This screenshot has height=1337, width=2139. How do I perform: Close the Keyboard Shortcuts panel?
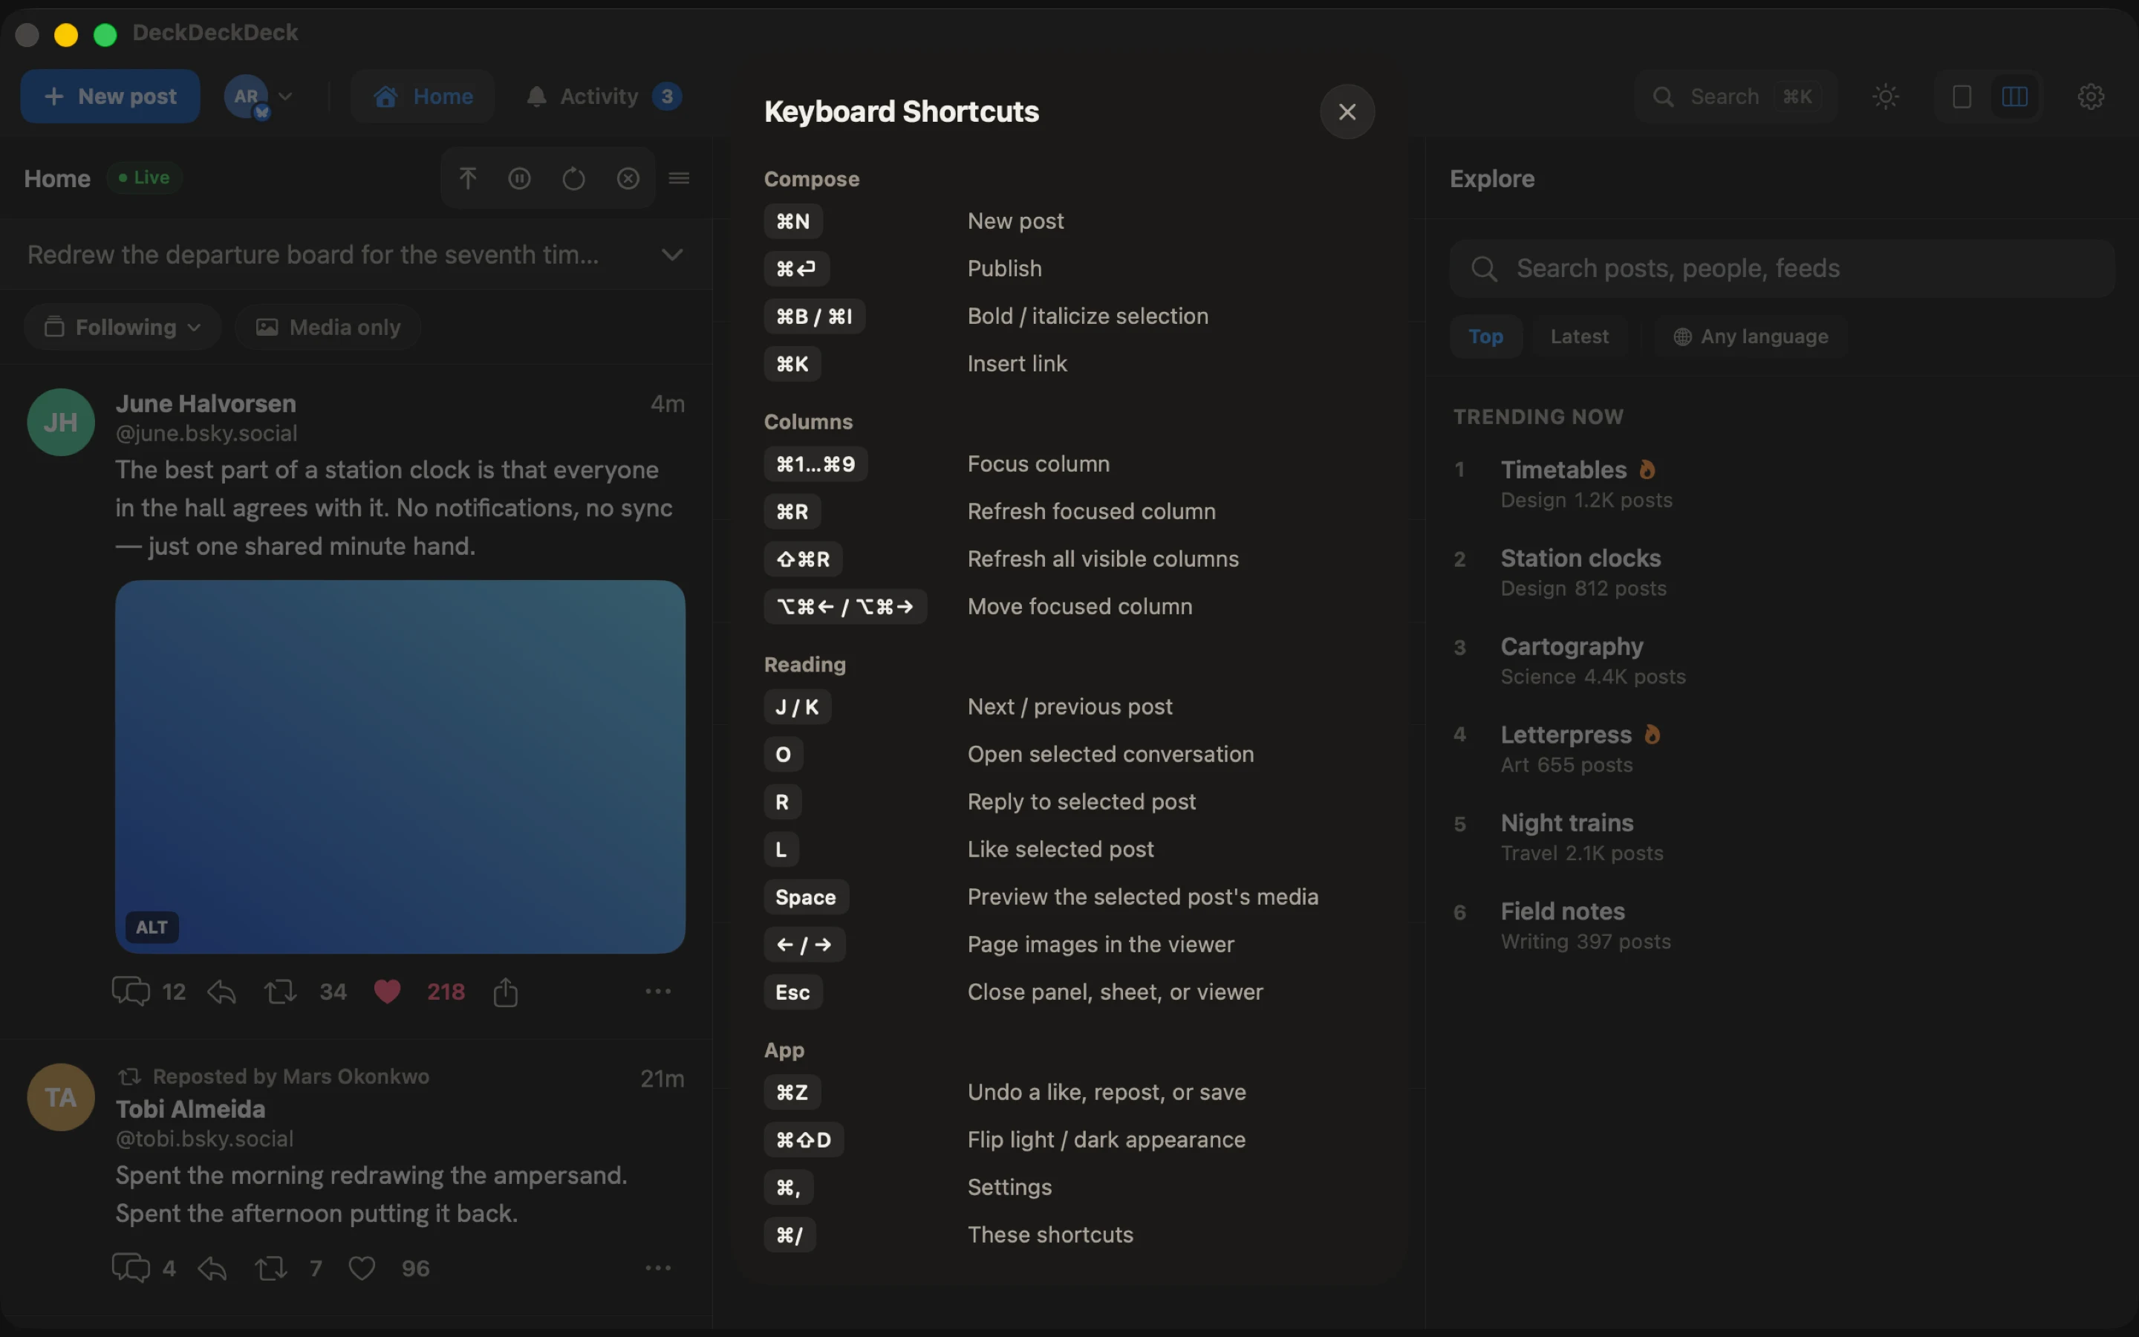(x=1347, y=111)
